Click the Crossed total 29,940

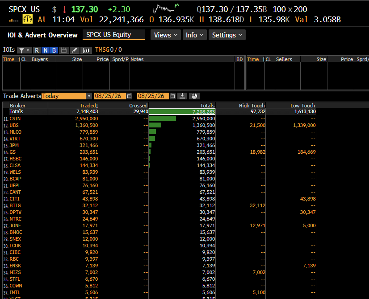[141, 111]
